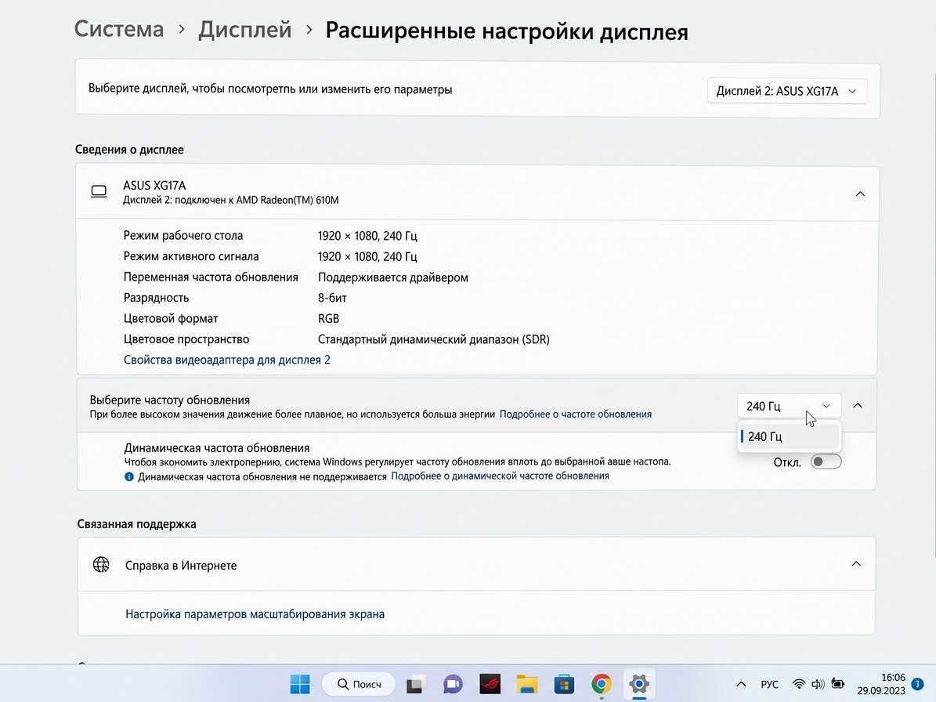Viewport: 936px width, 702px height.
Task: Open the Windows Start menu
Action: coord(300,684)
